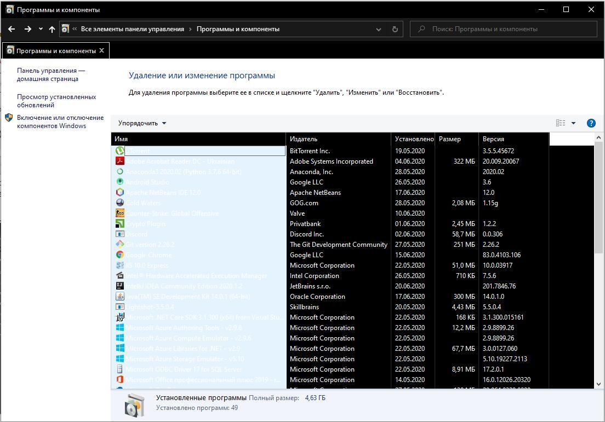The image size is (605, 422).
Task: Sort by the Размер column header
Action: [457, 138]
